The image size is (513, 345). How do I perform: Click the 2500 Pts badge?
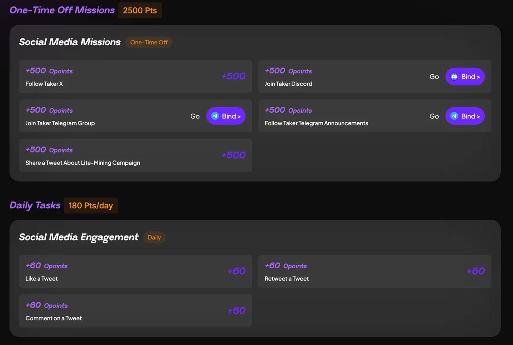(x=140, y=10)
